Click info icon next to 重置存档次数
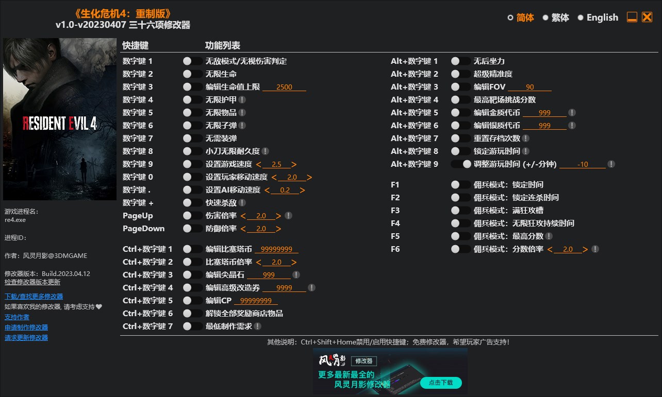The width and height of the screenshot is (662, 397). click(525, 138)
